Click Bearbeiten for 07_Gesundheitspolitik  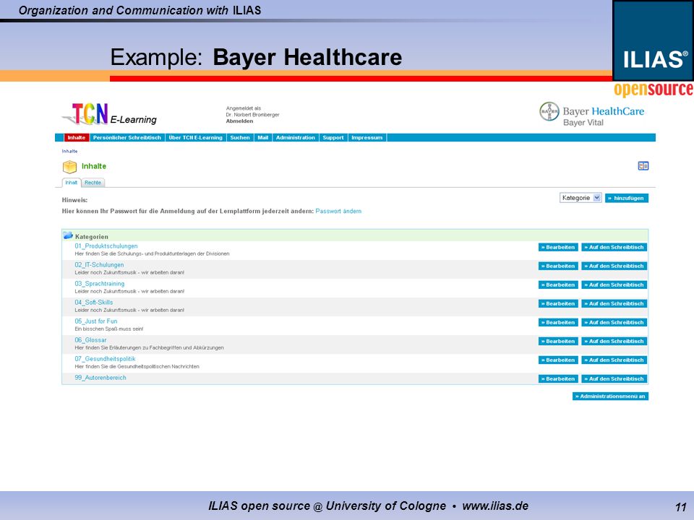point(558,360)
